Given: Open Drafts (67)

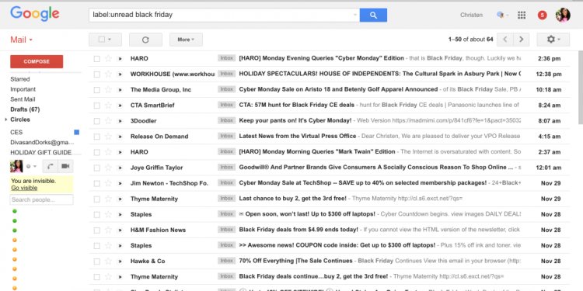Looking at the screenshot, I should pos(25,109).
